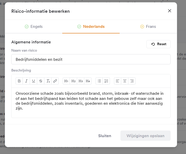Apply italic formatting
This screenshot has height=154, width=186.
pyautogui.click(x=26, y=81)
